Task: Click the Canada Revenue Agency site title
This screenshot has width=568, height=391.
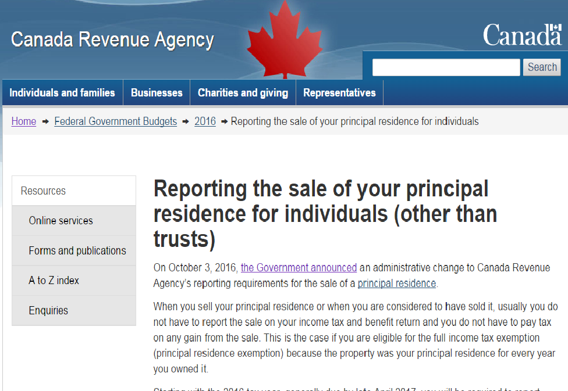Action: coord(112,40)
